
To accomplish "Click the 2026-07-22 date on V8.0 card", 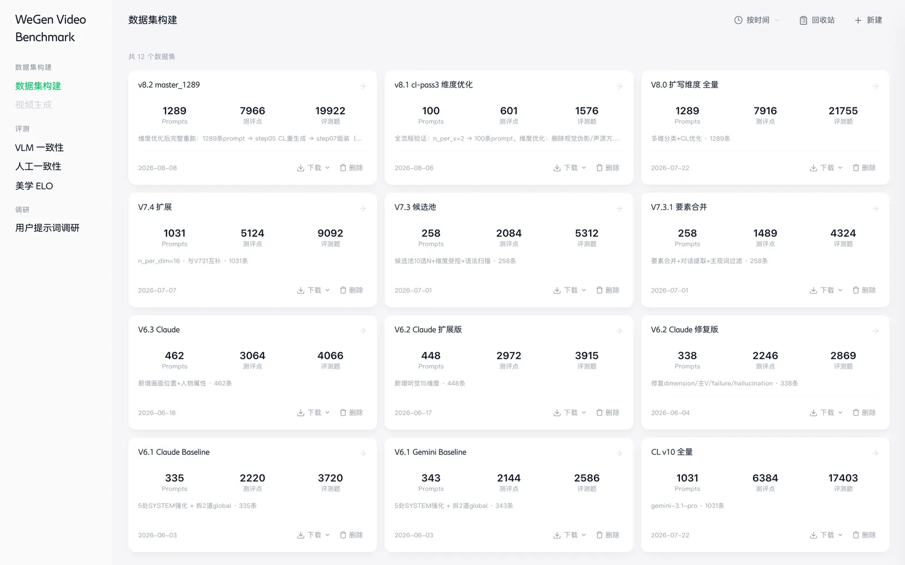I will [x=670, y=168].
